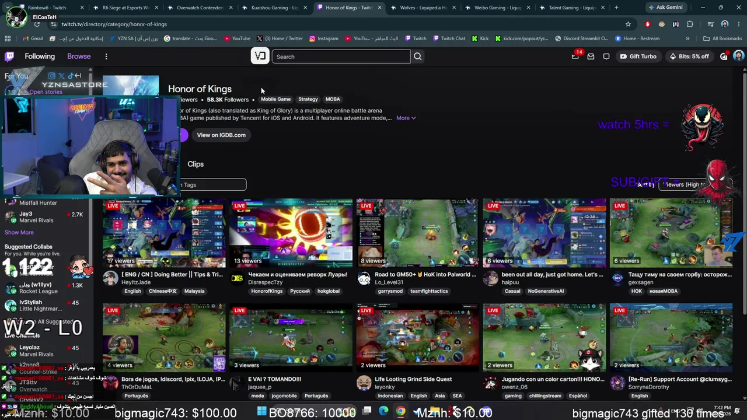Open the Gmail bookmark
747x420 pixels.
32,38
